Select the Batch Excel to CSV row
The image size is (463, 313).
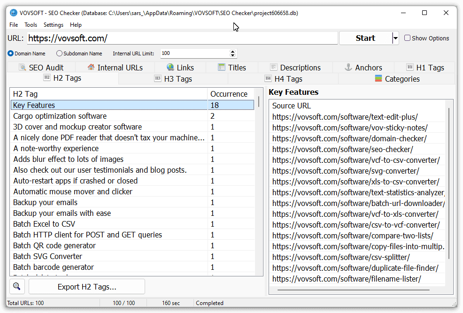pyautogui.click(x=132, y=224)
